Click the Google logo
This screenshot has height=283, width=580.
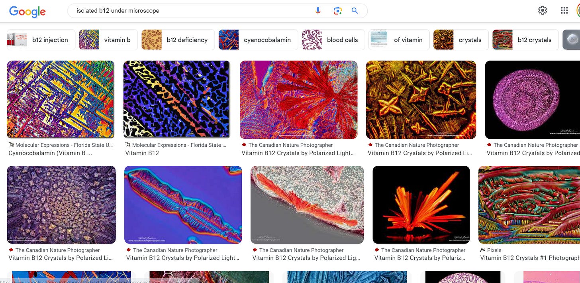click(27, 11)
